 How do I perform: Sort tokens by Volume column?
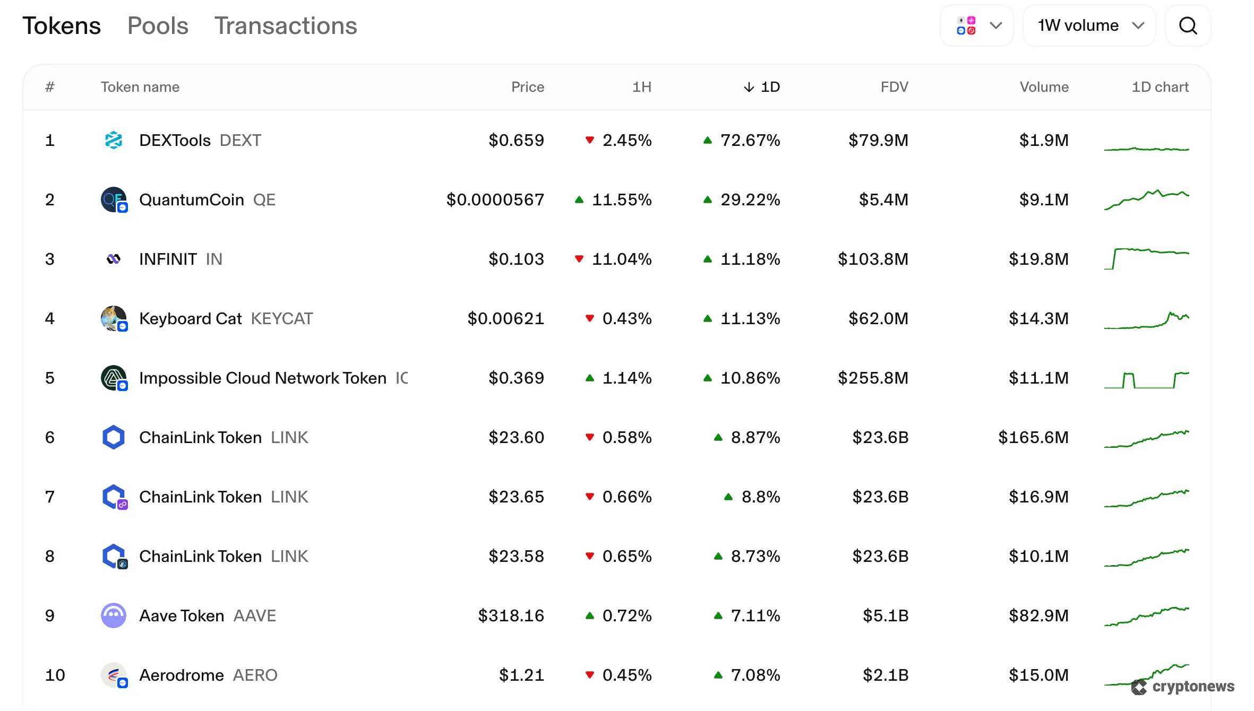[x=1043, y=86]
